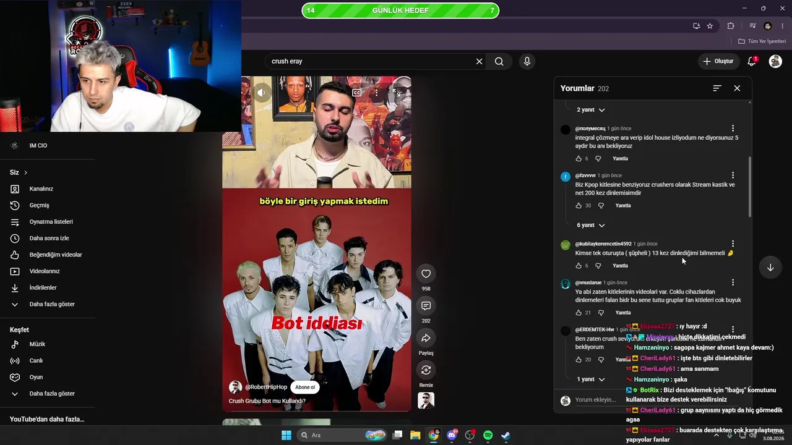The width and height of the screenshot is (792, 445).
Task: Like the 'Kimse tek oturuşta' comment
Action: pos(579,266)
